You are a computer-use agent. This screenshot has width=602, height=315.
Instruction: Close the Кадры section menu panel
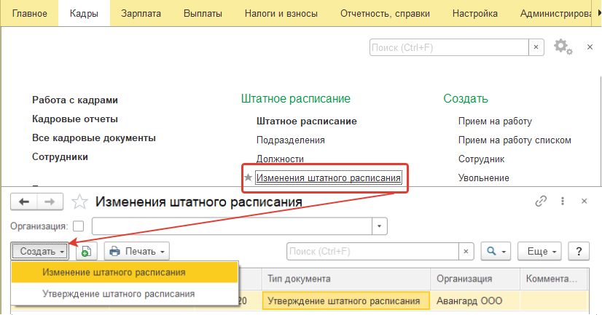[590, 47]
